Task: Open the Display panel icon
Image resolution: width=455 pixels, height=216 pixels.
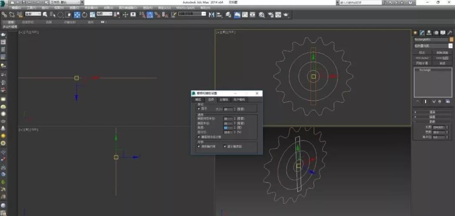Action: (442, 33)
